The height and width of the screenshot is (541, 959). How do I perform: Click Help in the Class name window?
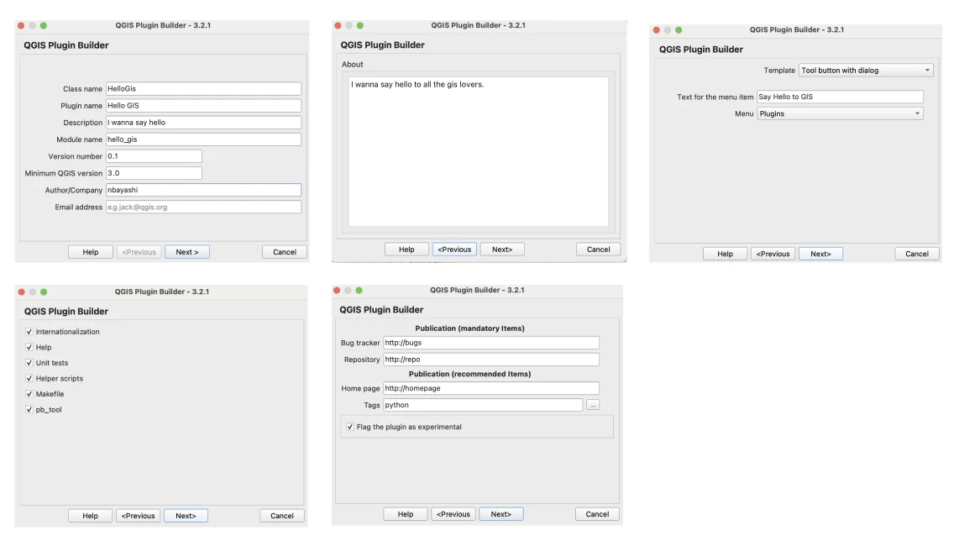point(91,252)
